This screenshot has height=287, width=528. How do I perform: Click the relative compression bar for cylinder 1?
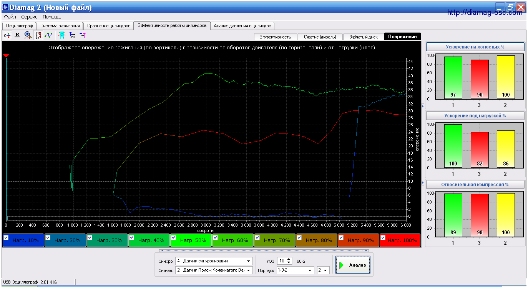coord(453,215)
